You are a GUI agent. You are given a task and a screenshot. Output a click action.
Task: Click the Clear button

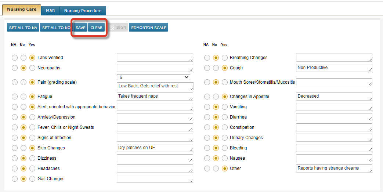pyautogui.click(x=96, y=28)
